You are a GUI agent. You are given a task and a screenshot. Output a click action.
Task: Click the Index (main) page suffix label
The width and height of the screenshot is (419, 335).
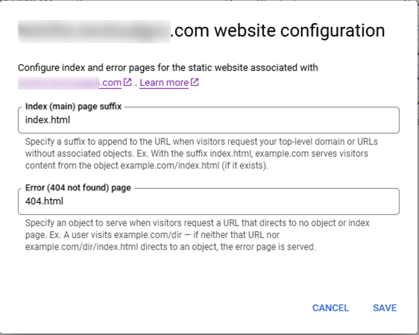coord(73,106)
